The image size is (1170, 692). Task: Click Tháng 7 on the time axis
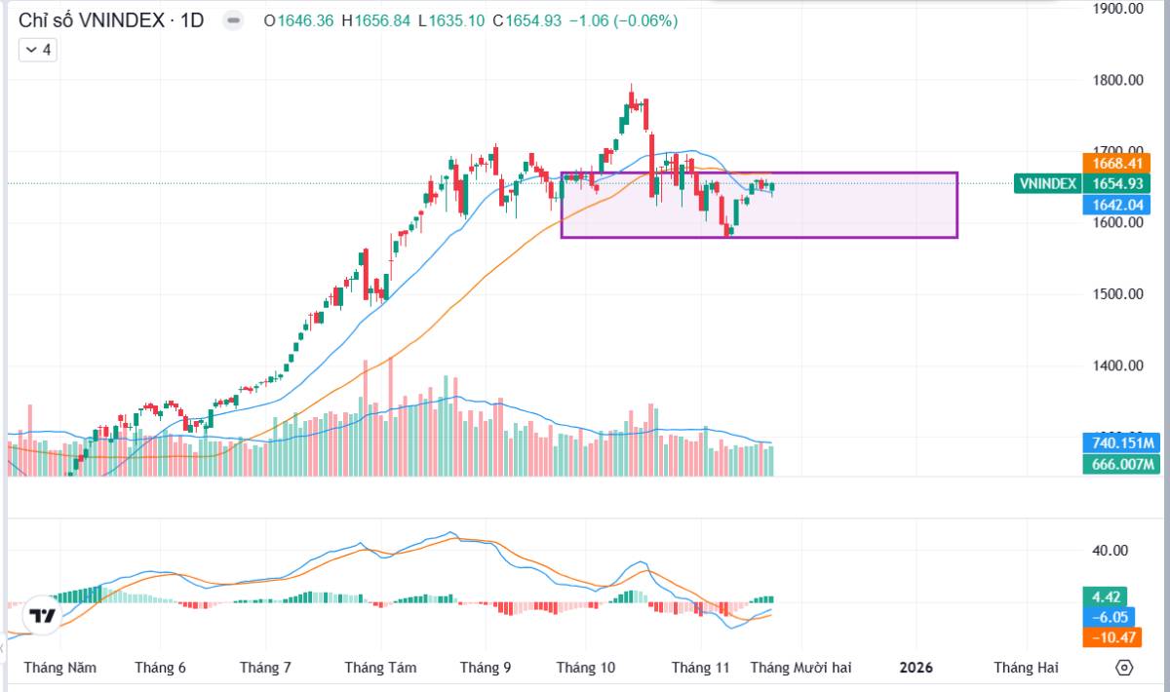click(x=265, y=668)
